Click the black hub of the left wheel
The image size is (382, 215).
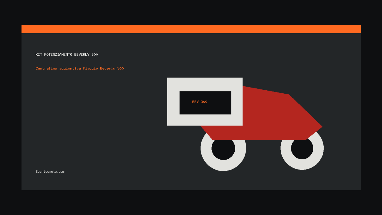(x=223, y=149)
